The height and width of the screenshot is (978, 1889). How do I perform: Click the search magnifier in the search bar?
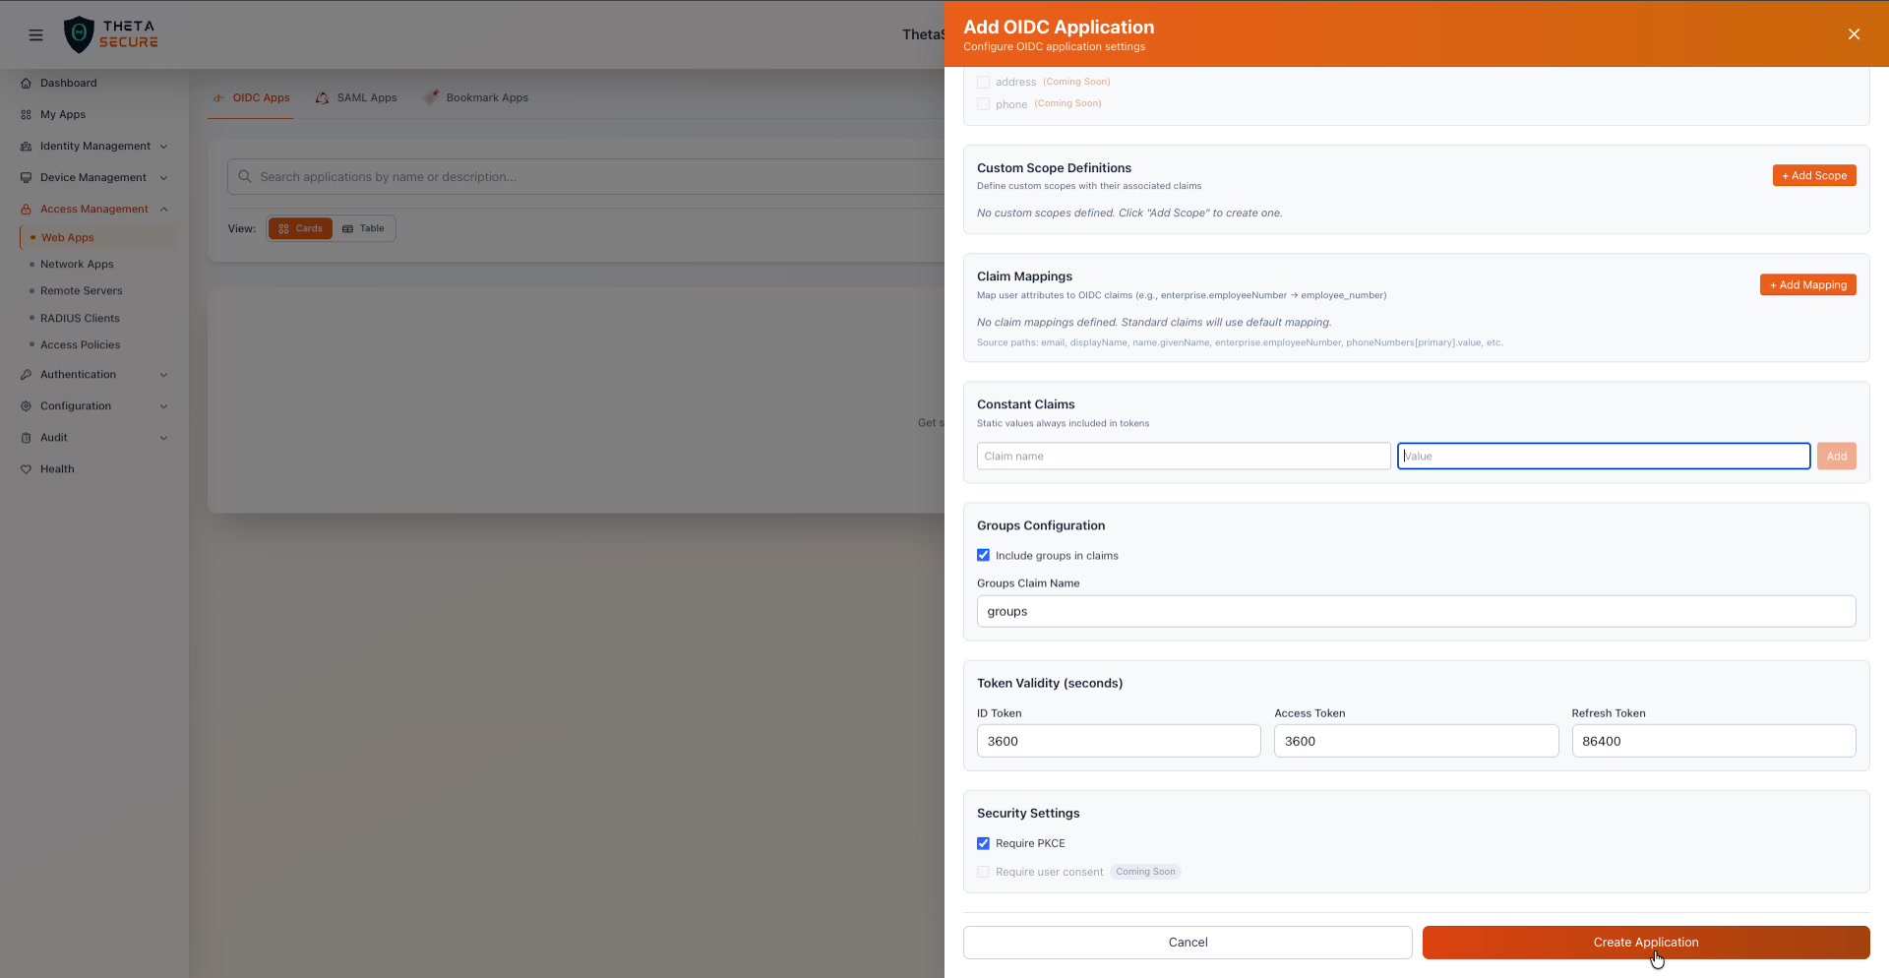pyautogui.click(x=245, y=176)
